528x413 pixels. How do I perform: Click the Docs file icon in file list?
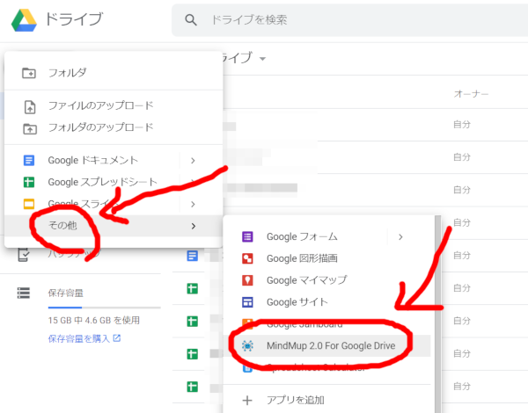tap(192, 256)
